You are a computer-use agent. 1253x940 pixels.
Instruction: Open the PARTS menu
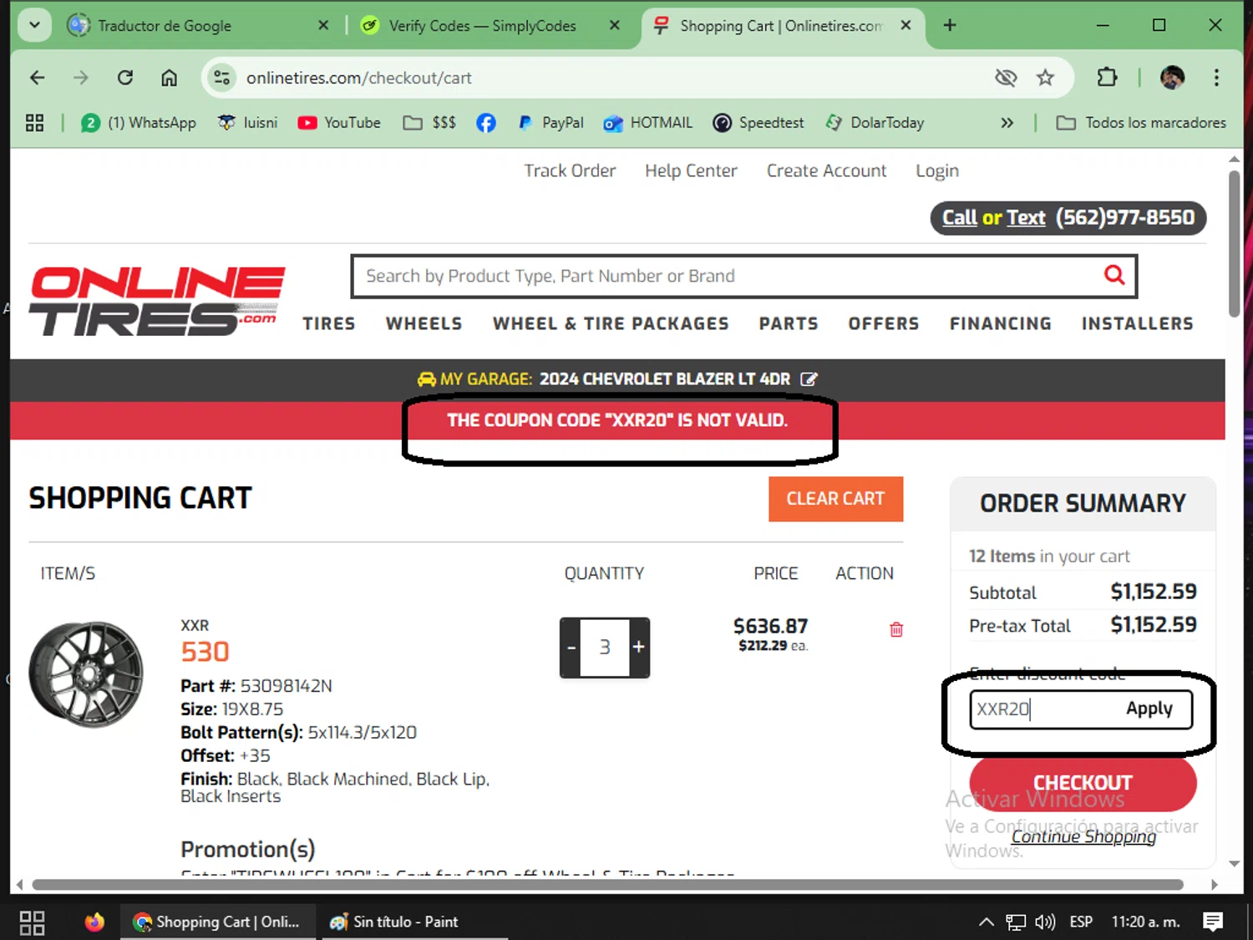tap(789, 323)
